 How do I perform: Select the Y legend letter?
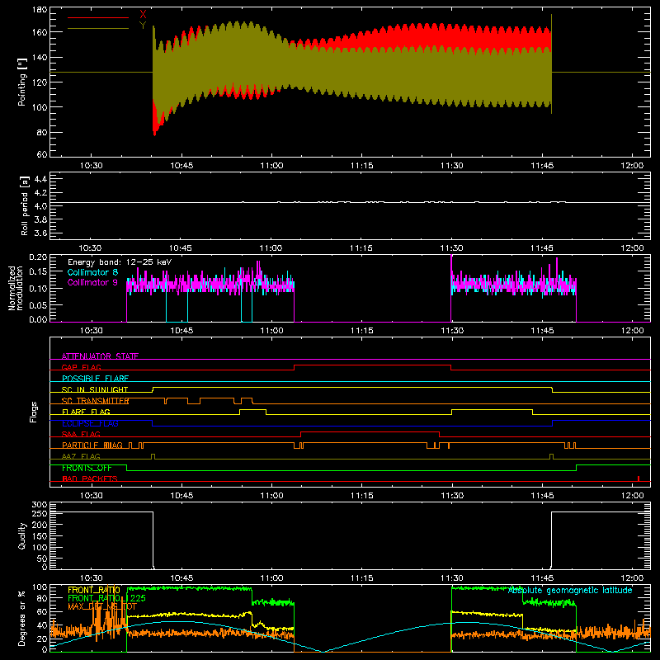pyautogui.click(x=143, y=26)
